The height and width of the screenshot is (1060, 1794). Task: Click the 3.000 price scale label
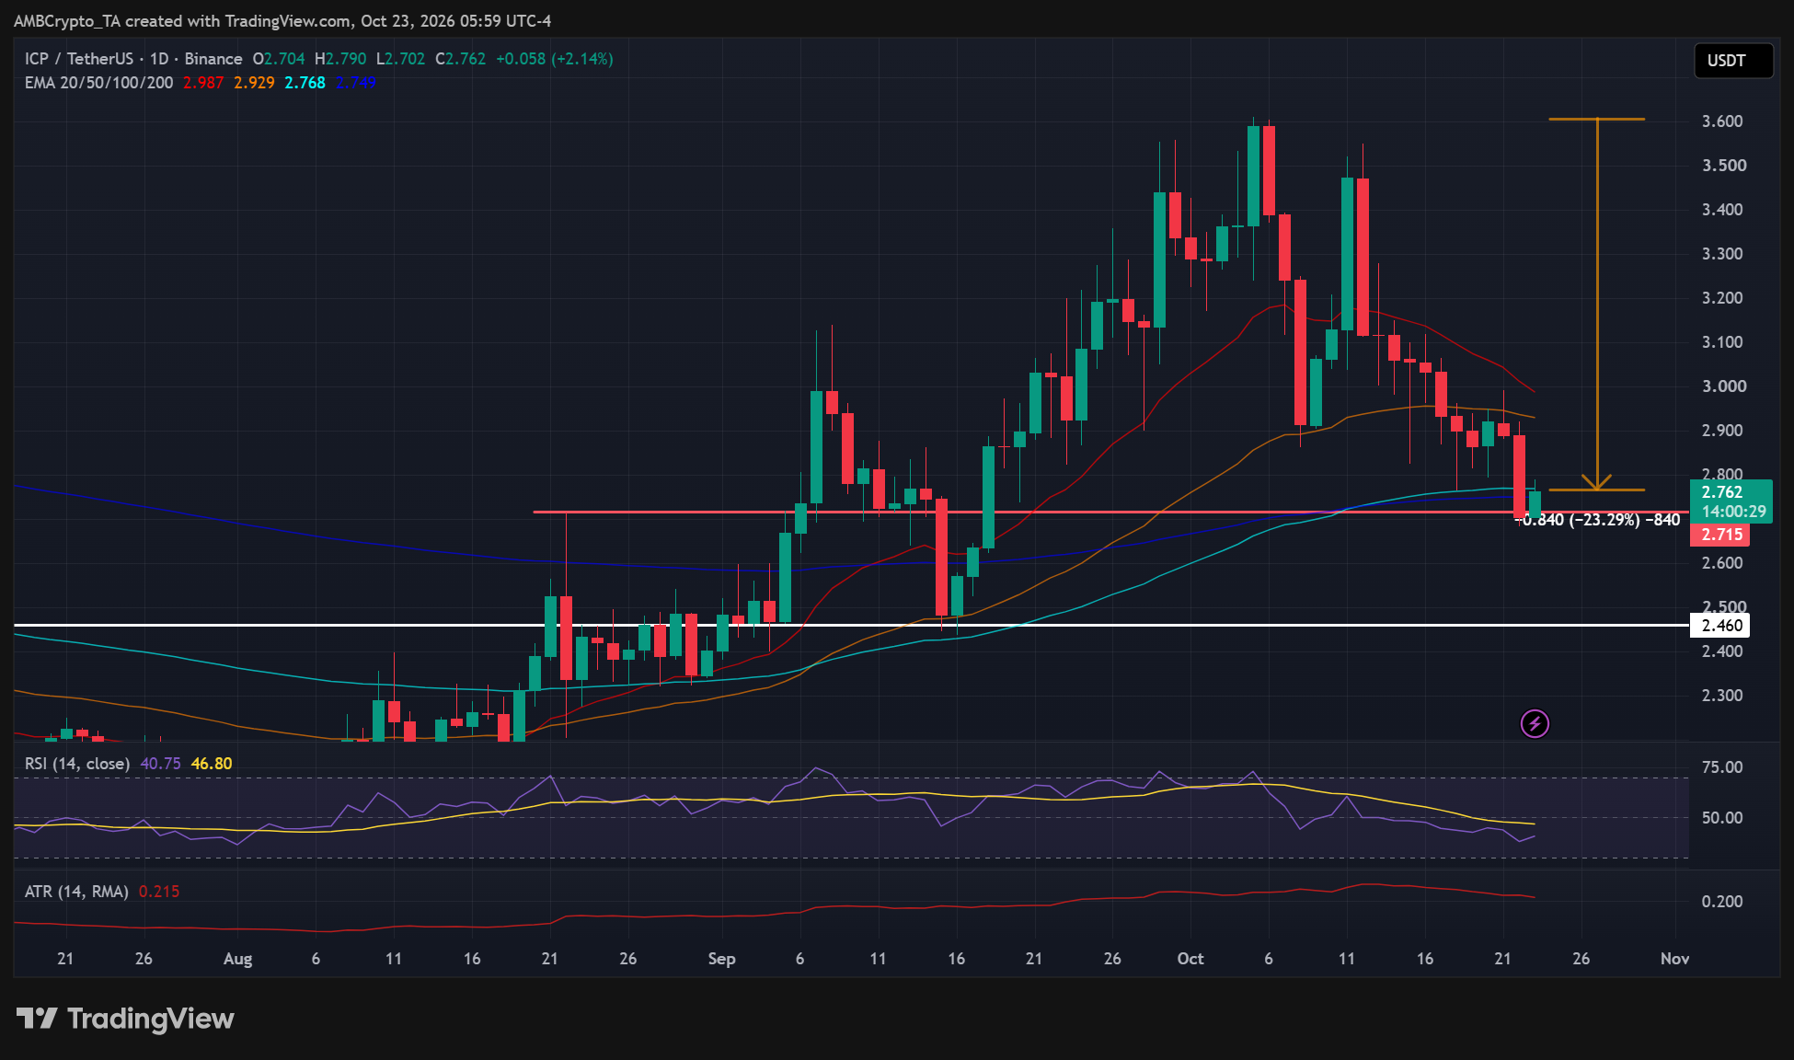[x=1723, y=386]
